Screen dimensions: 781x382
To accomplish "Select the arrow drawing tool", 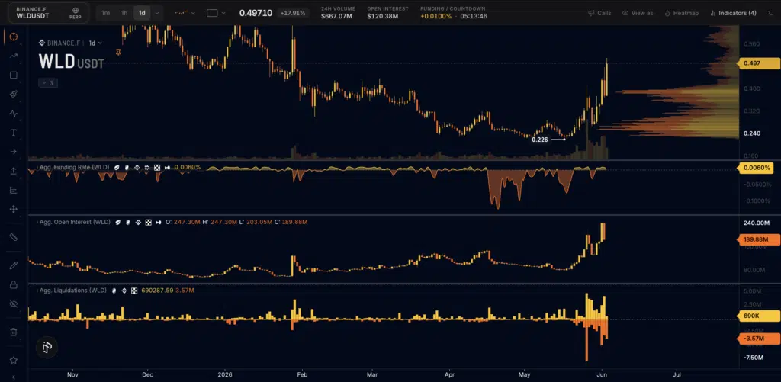I will (14, 152).
